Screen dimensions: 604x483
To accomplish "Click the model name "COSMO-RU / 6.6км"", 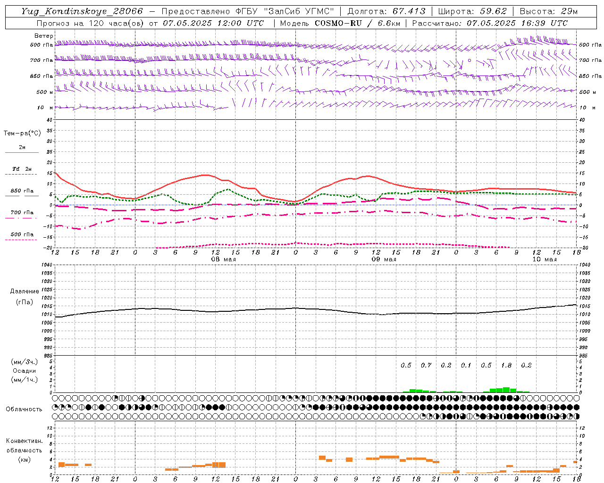I will [x=357, y=23].
